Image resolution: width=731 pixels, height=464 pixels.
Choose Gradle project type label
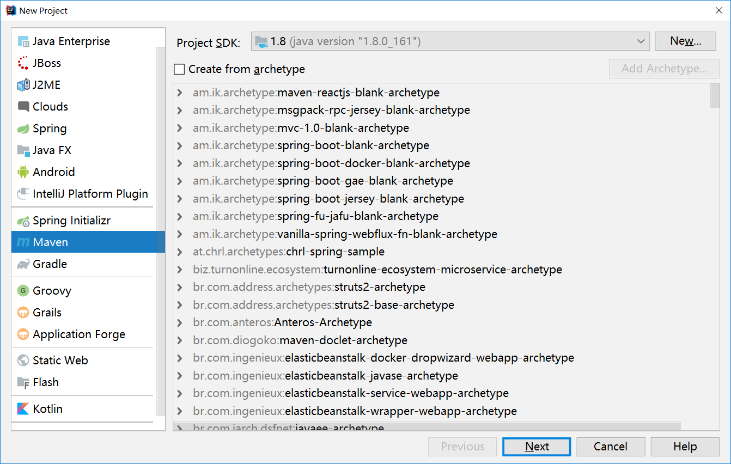(50, 264)
